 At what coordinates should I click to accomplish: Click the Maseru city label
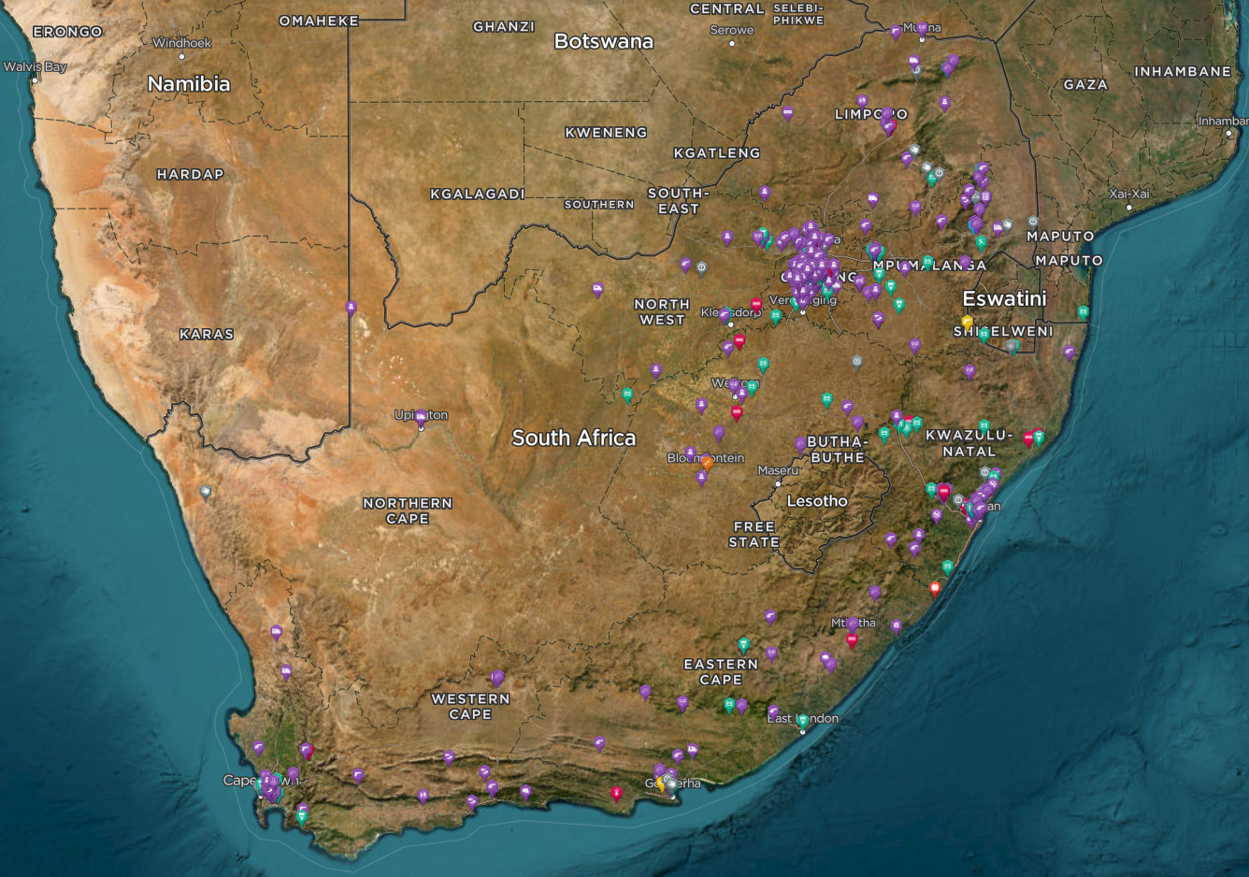pyautogui.click(x=778, y=470)
